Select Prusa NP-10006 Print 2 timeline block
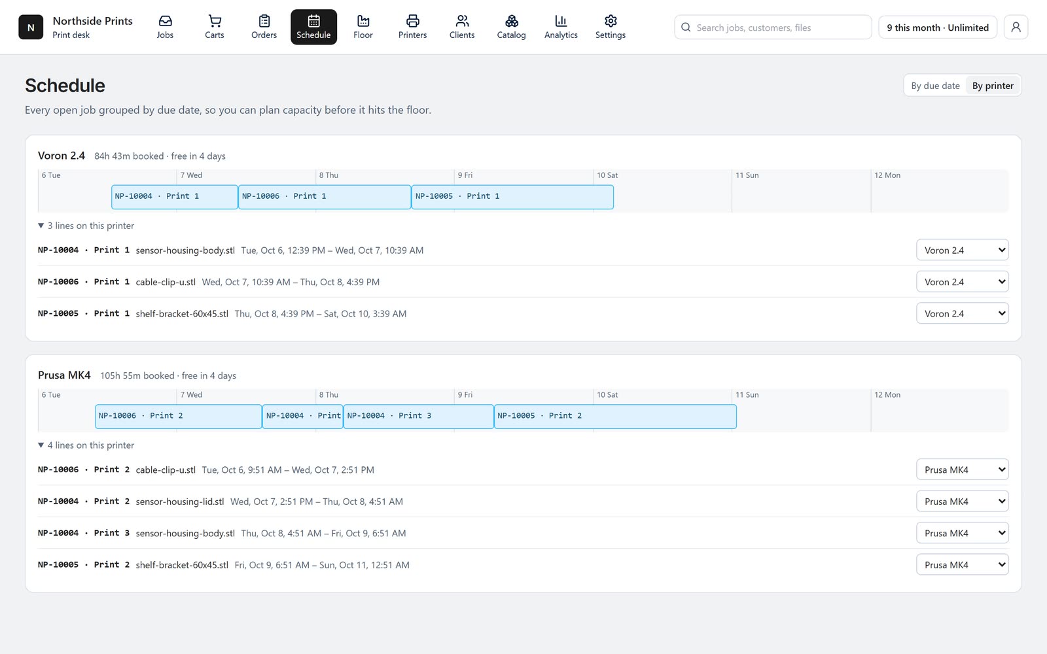1047x654 pixels. pos(179,417)
